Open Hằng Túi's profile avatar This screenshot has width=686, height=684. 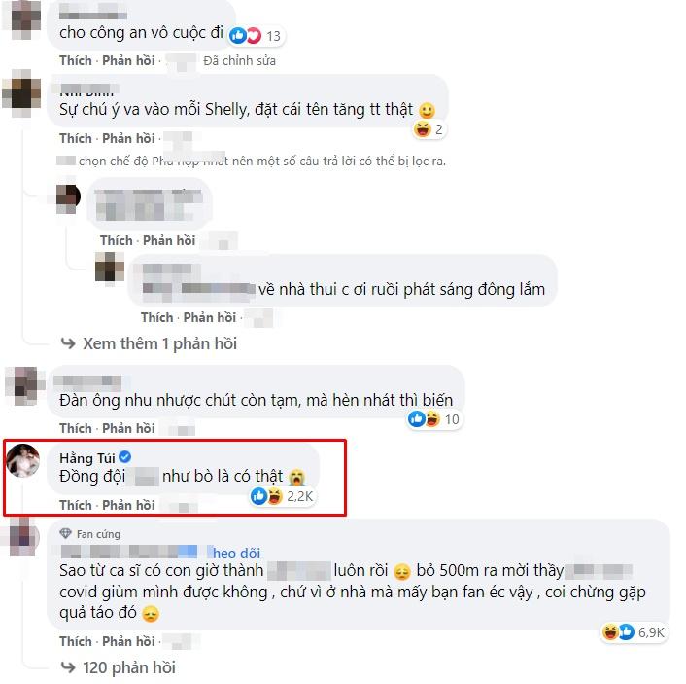[x=22, y=460]
